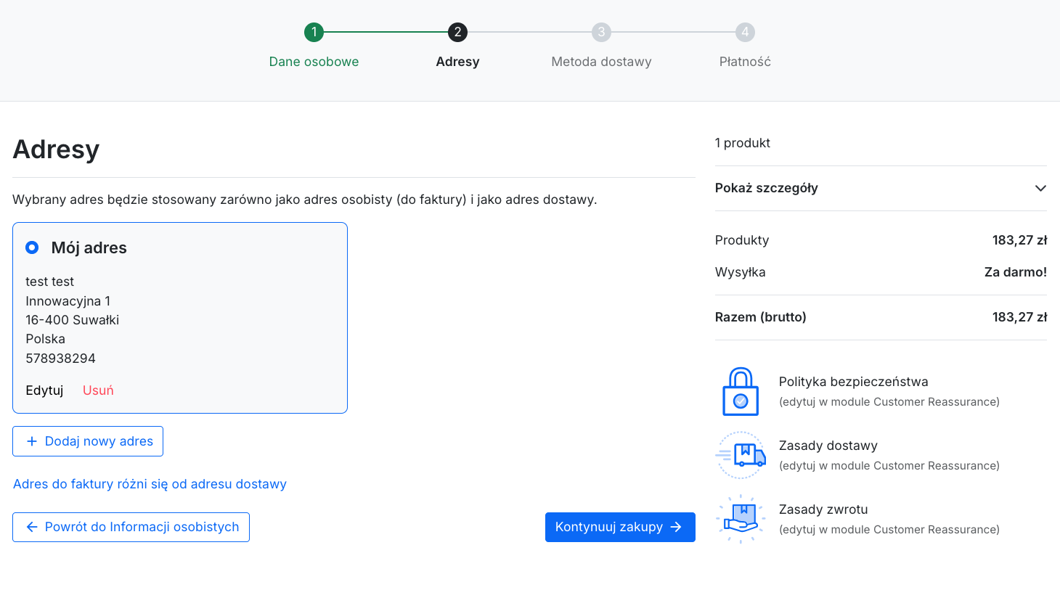
Task: Select the Mój adres radio button
Action: click(32, 247)
